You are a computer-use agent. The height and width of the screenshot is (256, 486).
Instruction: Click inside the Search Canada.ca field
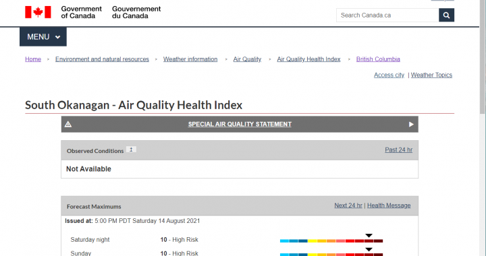click(387, 15)
